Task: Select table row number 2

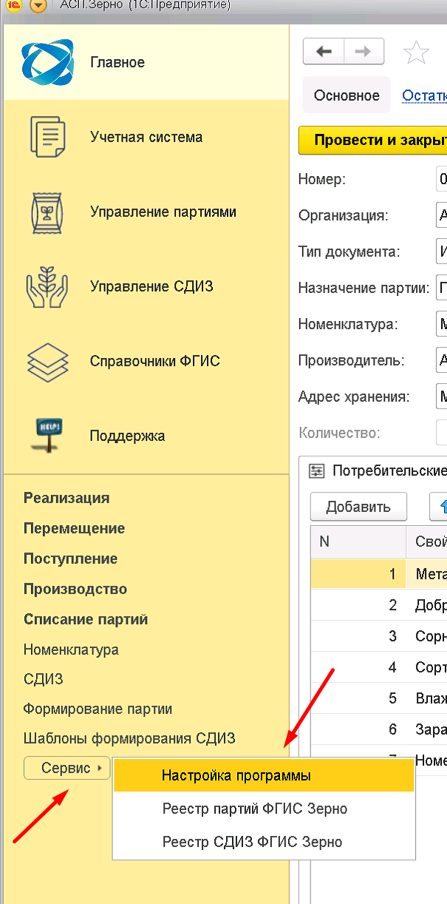Action: point(378,605)
